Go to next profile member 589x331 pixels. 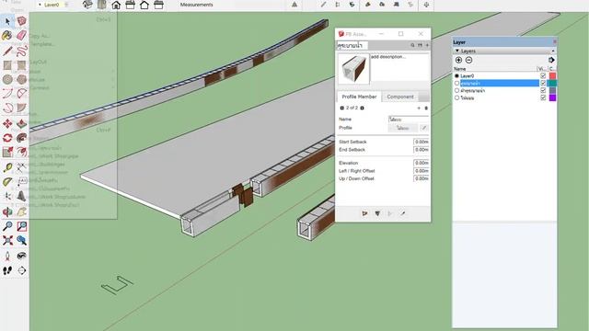pyautogui.click(x=362, y=108)
